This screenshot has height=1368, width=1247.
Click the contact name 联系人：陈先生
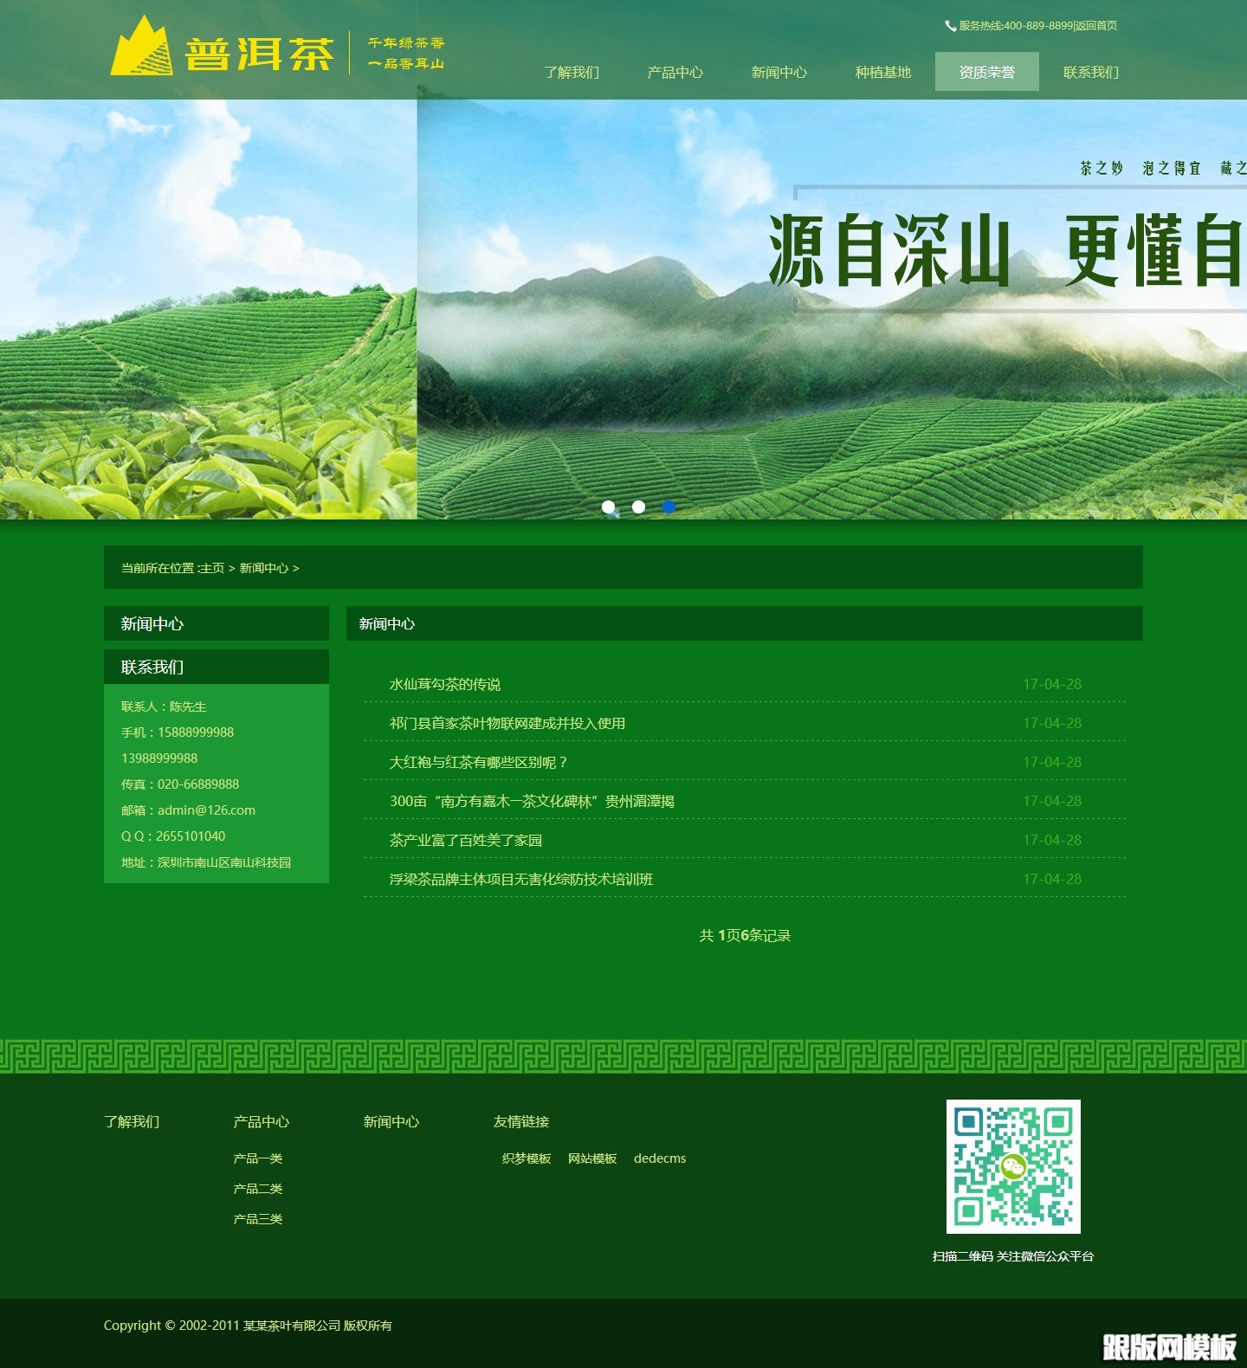164,707
